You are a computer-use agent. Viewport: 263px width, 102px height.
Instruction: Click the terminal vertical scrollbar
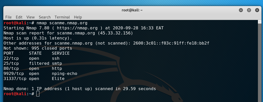point(260,61)
